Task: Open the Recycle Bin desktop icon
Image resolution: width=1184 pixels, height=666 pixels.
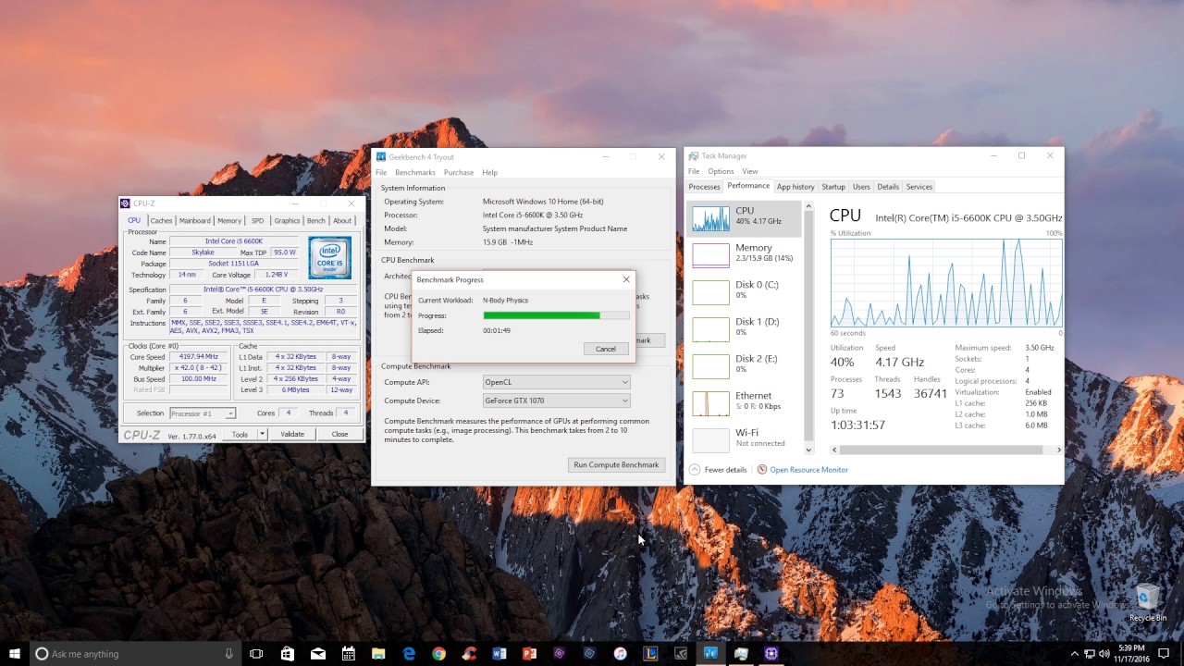Action: [x=1147, y=601]
